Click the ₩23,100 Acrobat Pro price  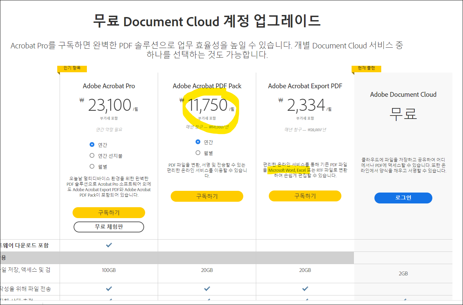[109, 105]
